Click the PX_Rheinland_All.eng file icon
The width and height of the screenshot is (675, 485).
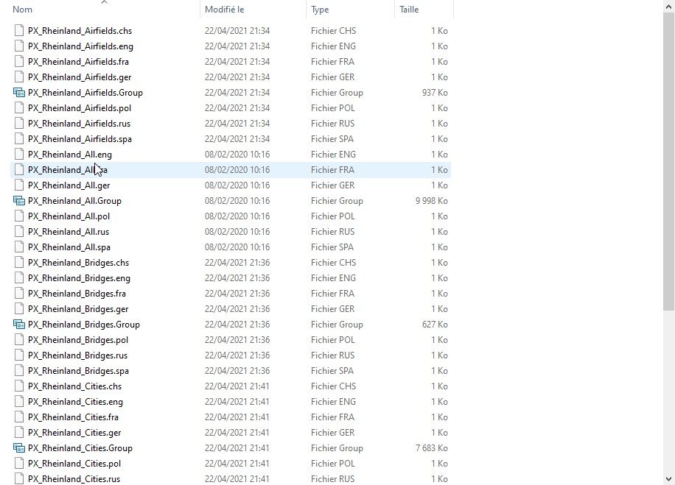coord(19,155)
